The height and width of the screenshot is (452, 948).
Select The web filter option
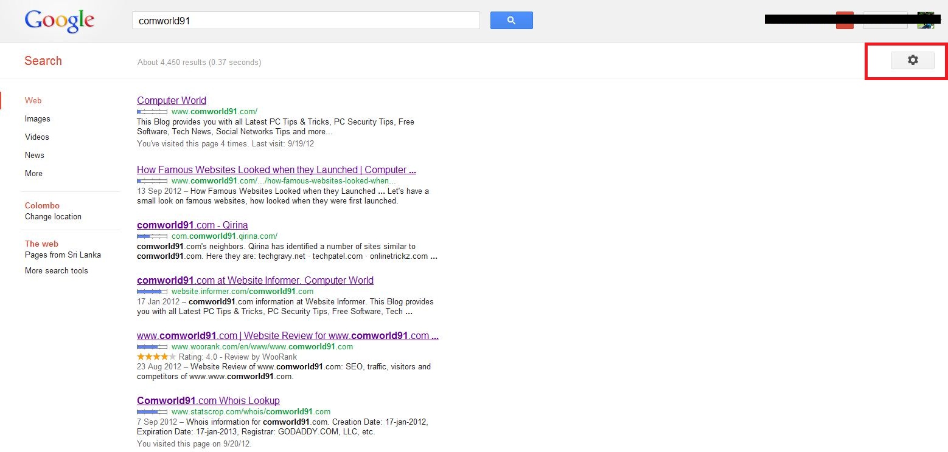pos(41,244)
